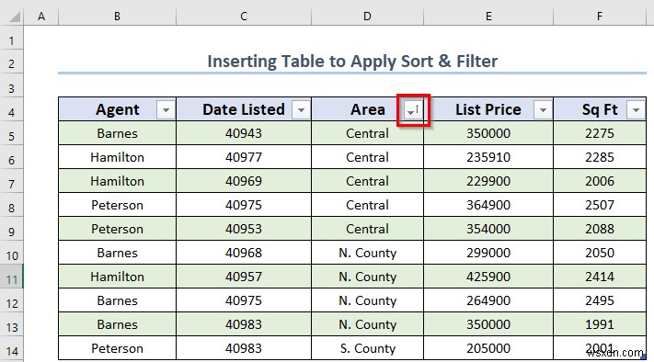Select 'N. County' cell in row 10

pos(367,253)
